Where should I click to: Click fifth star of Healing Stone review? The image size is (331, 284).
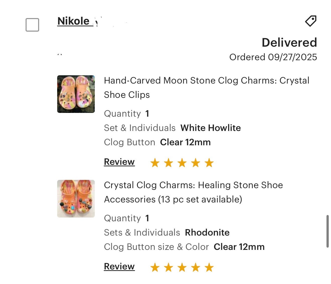(209, 267)
